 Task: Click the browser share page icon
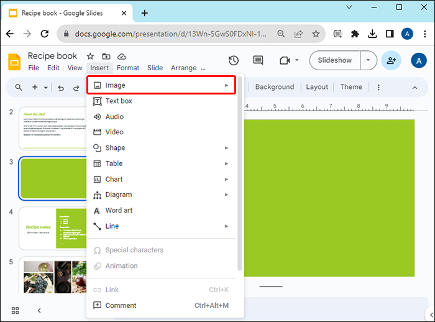click(298, 34)
